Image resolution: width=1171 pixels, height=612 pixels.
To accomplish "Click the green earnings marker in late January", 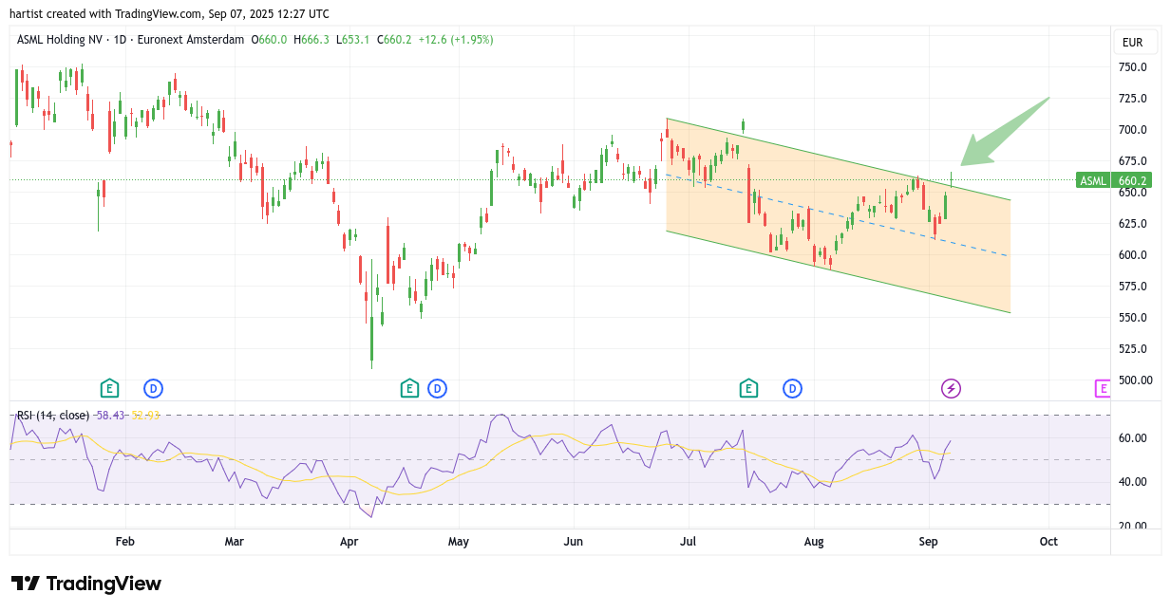I will point(110,388).
